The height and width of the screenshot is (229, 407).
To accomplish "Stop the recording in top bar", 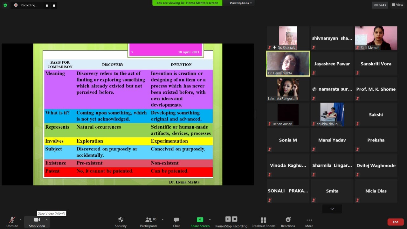I will 54,5.
